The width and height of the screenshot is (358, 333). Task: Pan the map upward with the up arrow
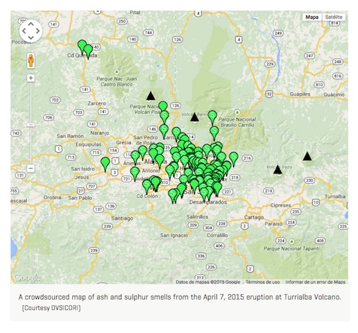[31, 24]
